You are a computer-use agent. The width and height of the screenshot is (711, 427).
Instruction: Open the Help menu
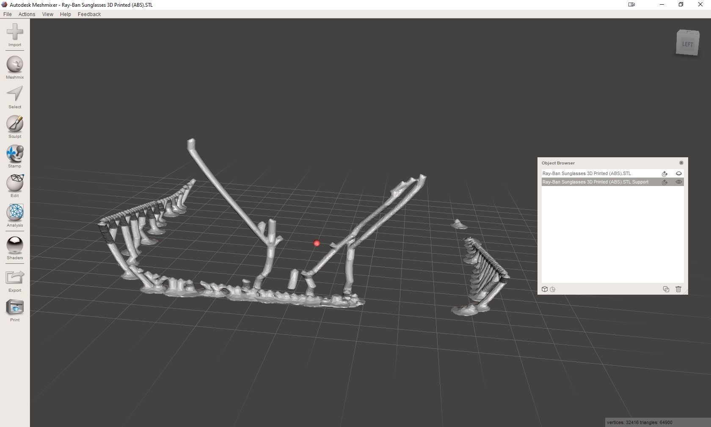pyautogui.click(x=65, y=14)
